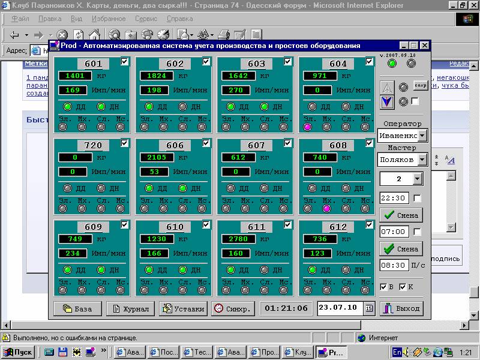Uncheck the checkbox for unit 607
Image resolution: width=480 pixels, height=360 pixels.
pyautogui.click(x=287, y=143)
